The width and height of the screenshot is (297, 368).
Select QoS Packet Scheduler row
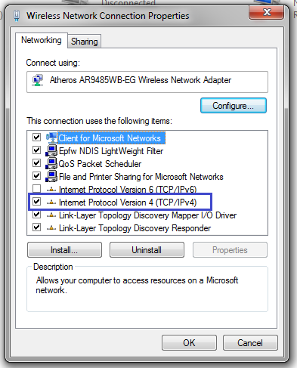100,164
